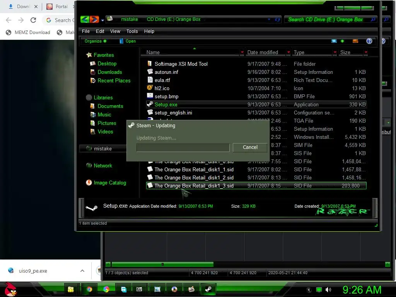The image size is (396, 297).
Task: Expand the view options arrow
Action: pos(342,41)
